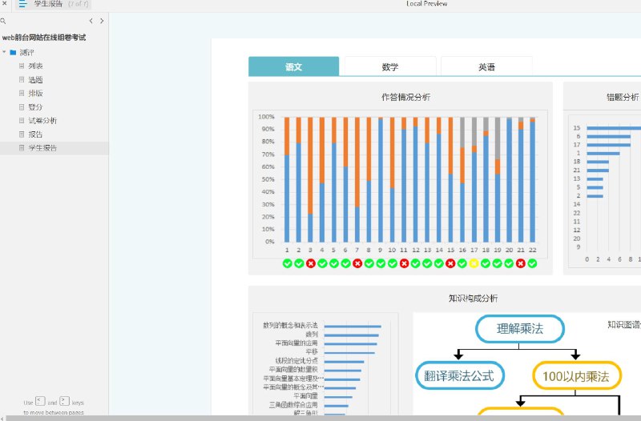Go to previous page with left chevron
641x421 pixels.
coord(91,21)
